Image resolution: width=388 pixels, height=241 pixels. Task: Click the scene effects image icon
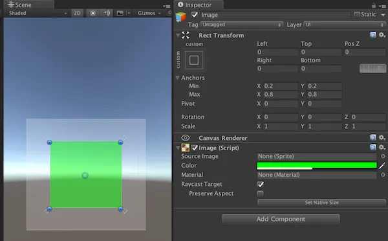point(120,13)
